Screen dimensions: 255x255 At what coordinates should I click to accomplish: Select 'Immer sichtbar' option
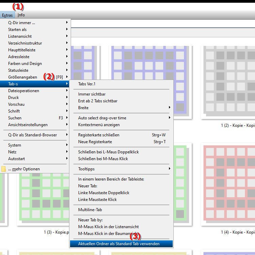pos(121,94)
